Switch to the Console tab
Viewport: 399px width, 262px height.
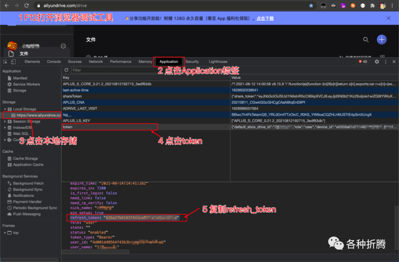click(x=54, y=62)
